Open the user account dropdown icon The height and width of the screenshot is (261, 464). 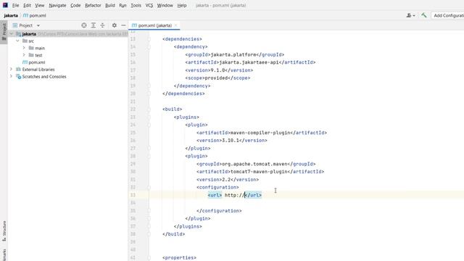point(410,15)
